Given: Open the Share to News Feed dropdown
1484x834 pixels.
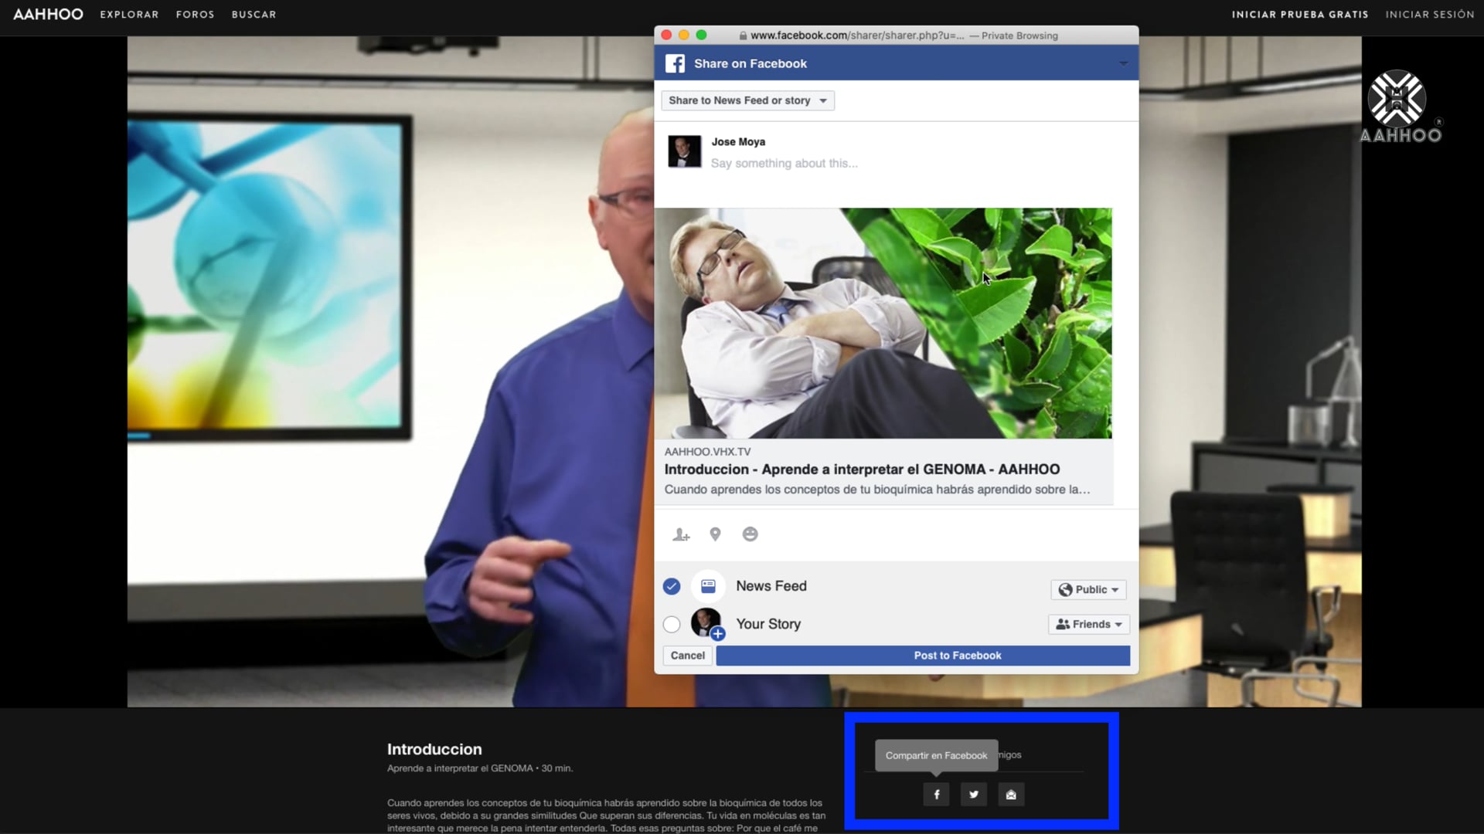Looking at the screenshot, I should [x=747, y=100].
